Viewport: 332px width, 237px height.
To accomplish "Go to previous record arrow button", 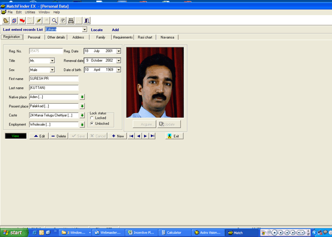I will pos(138,136).
